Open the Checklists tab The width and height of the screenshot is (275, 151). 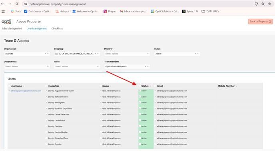[57, 28]
